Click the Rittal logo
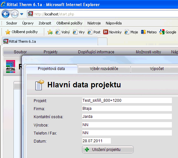The width and height of the screenshot is (178, 158). pyautogui.click(x=11, y=66)
